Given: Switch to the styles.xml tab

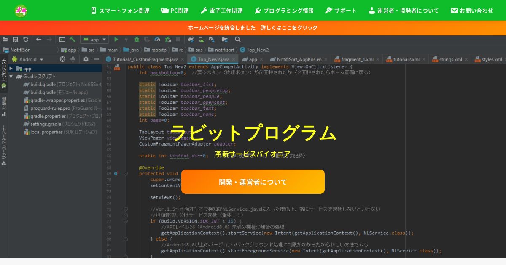Looking at the screenshot, I should [488, 59].
